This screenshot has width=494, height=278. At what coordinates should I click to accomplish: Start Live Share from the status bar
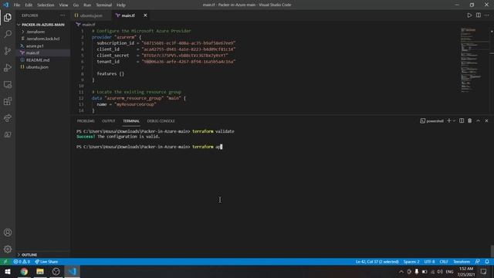[x=46, y=262]
